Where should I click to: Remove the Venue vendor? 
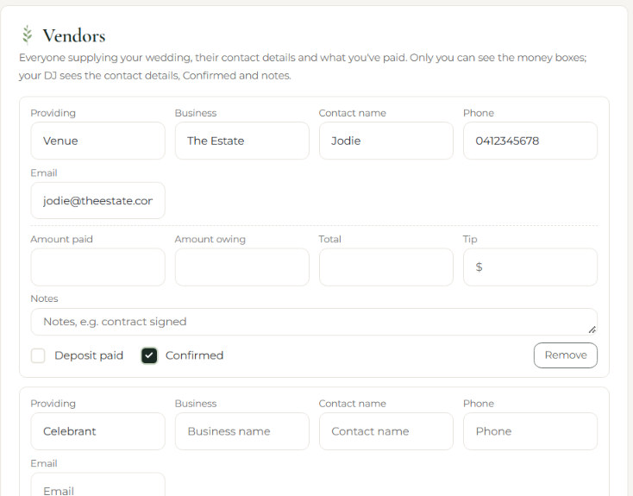(565, 355)
